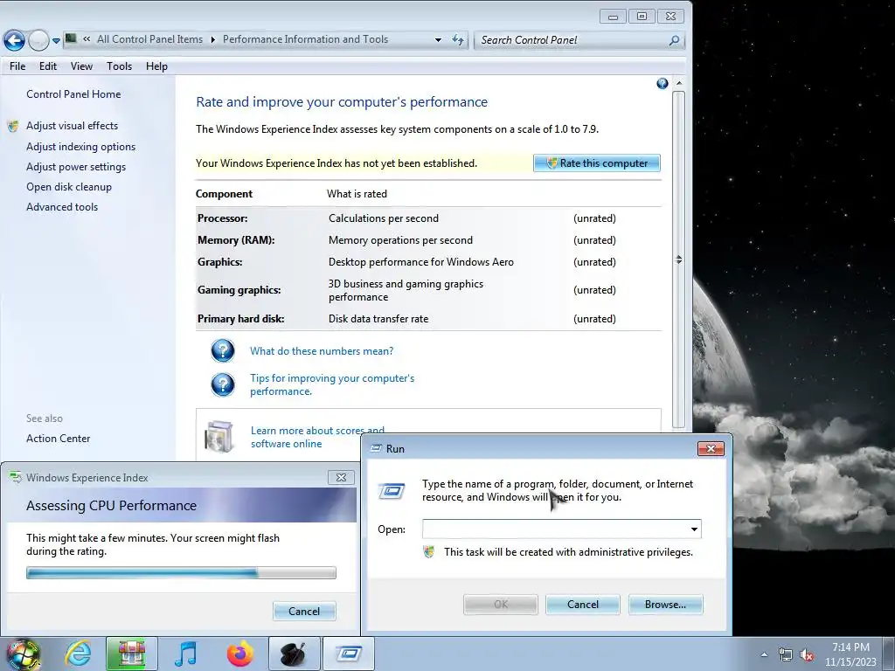Click Cancel in the Run dialog
Viewport: 895px width, 671px height.
pyautogui.click(x=583, y=605)
